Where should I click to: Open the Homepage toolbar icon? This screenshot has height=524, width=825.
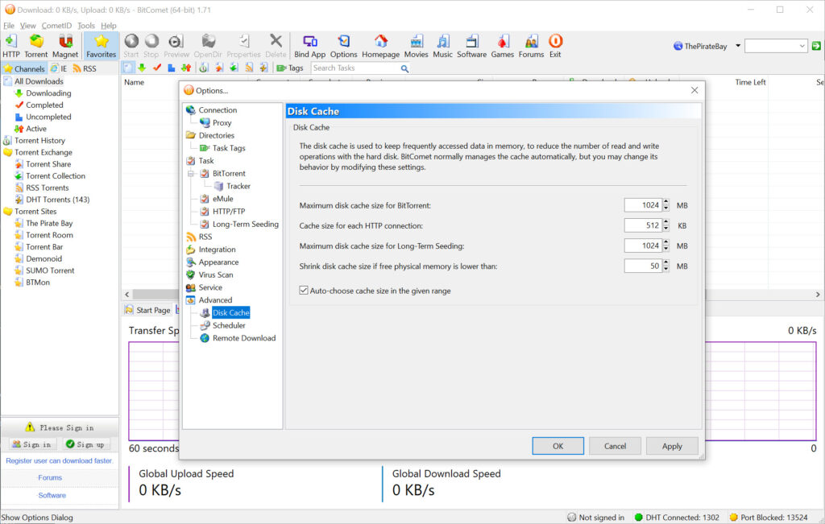pyautogui.click(x=380, y=45)
